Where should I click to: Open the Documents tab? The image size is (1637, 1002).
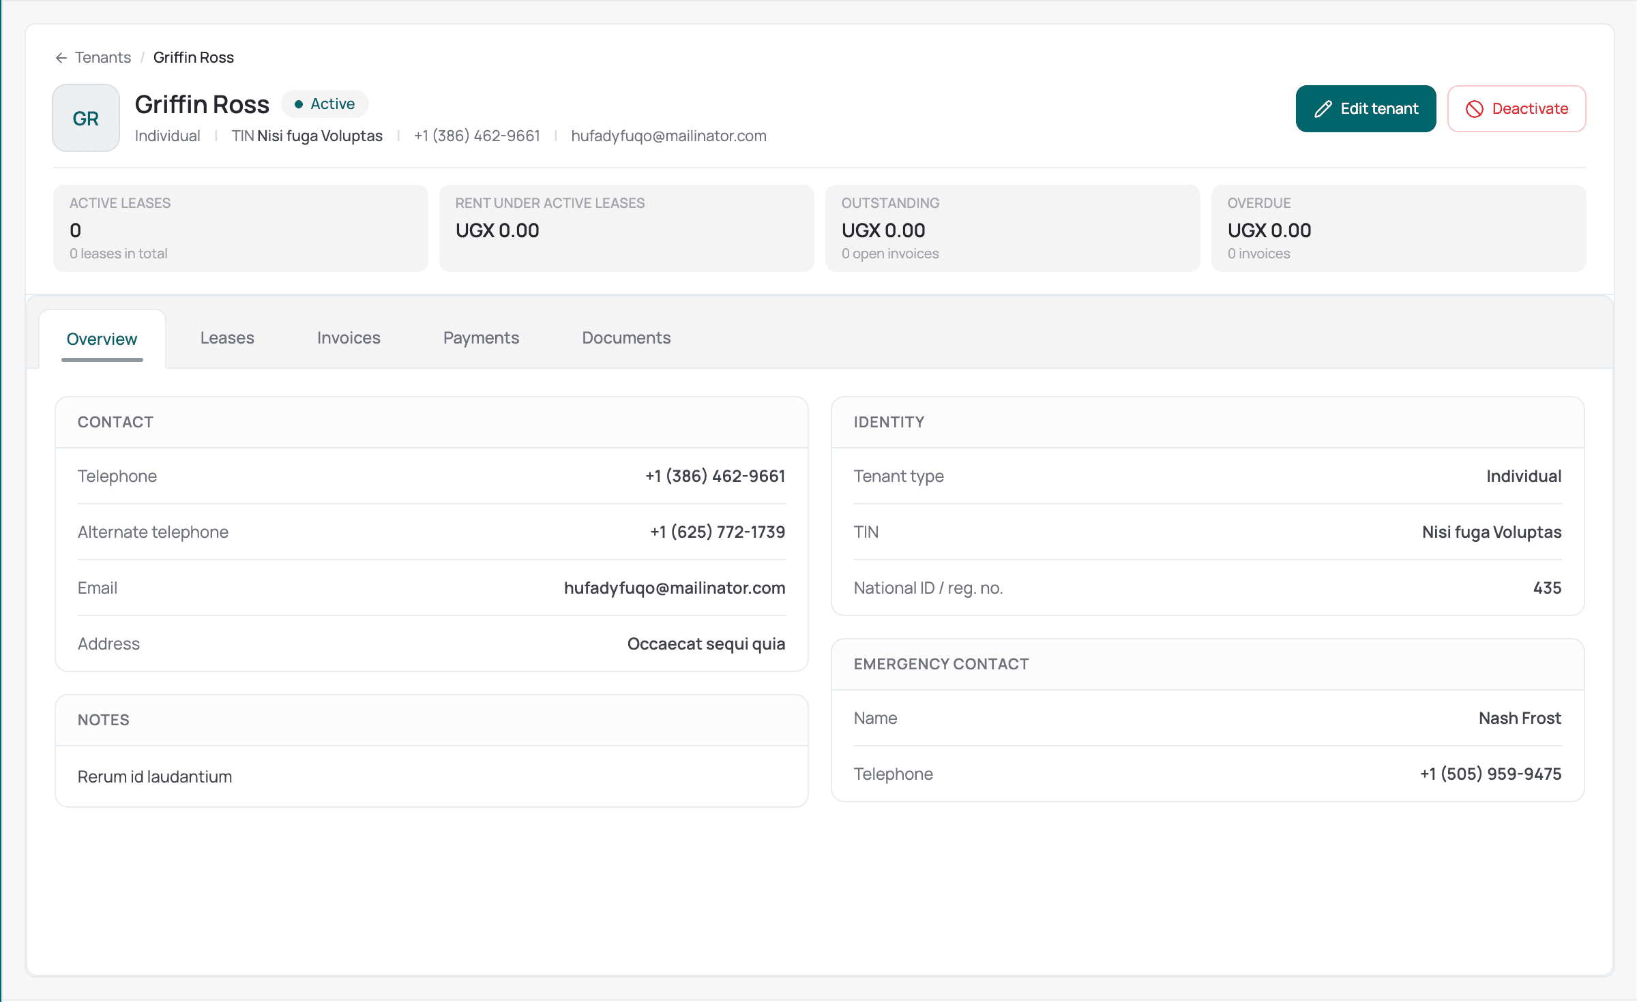[626, 337]
